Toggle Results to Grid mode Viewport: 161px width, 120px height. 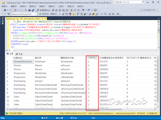coord(93,14)
